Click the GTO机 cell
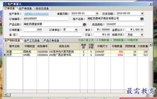Screen dimensions: 157x99 point(30,55)
